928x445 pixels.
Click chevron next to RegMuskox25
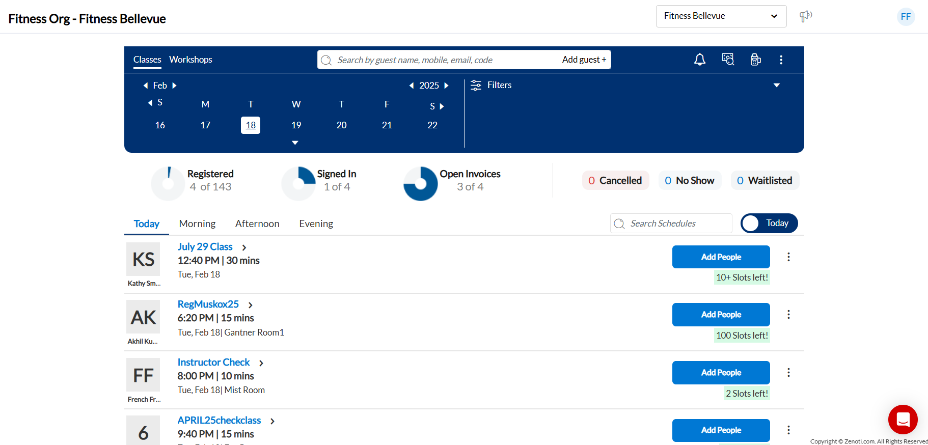[251, 305]
